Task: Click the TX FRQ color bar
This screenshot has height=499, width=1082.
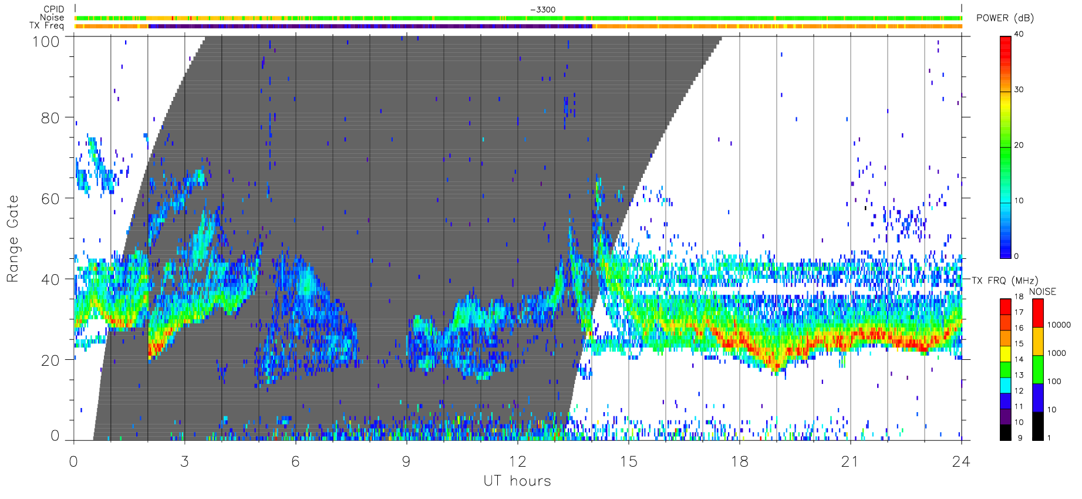Action: click(1006, 369)
